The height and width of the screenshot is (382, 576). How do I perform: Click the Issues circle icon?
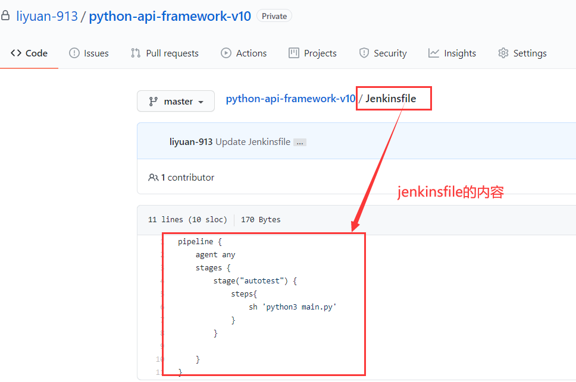74,53
